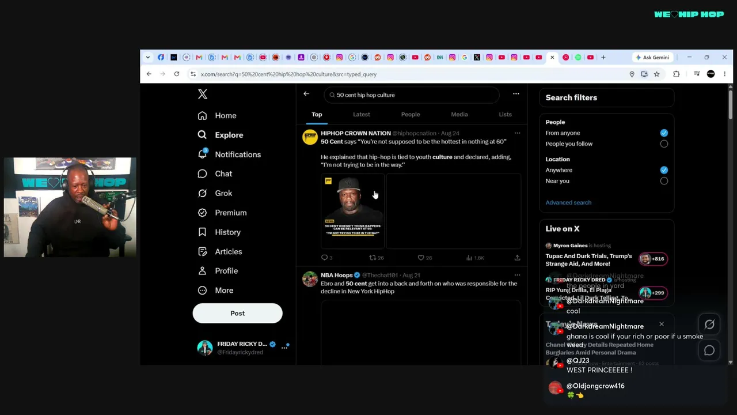Open the @hiphopcnation handle link
Image resolution: width=737 pixels, height=415 pixels.
click(414, 133)
